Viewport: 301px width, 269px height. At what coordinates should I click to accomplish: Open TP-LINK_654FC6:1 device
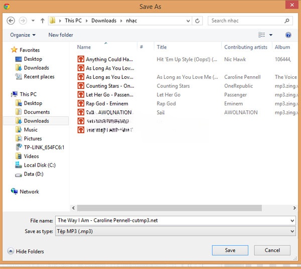(x=44, y=147)
